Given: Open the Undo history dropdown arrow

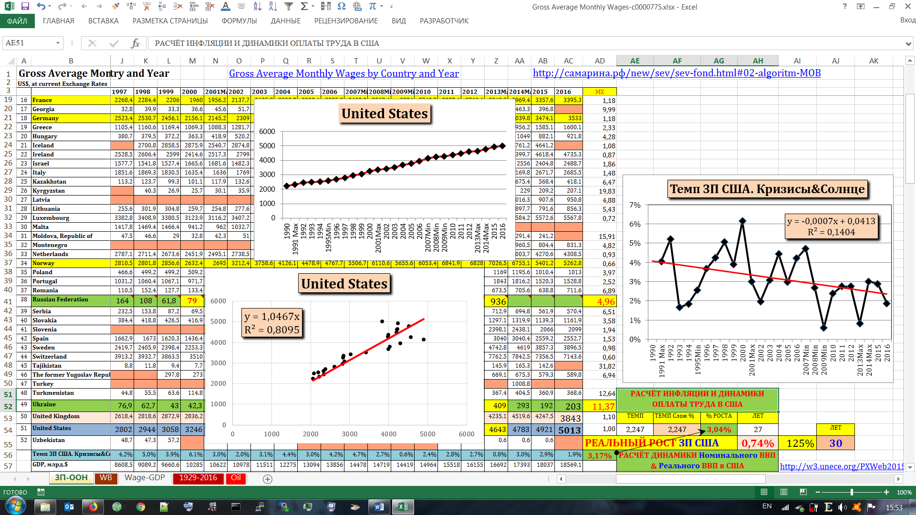Looking at the screenshot, I should click(50, 7).
